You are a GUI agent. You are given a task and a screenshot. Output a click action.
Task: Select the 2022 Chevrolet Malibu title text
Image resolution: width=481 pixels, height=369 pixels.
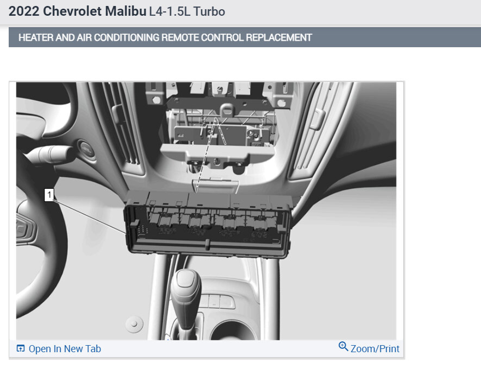78,11
